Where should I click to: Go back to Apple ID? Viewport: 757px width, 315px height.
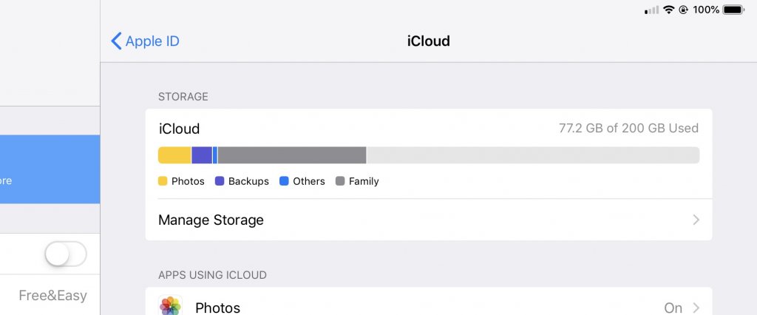146,41
